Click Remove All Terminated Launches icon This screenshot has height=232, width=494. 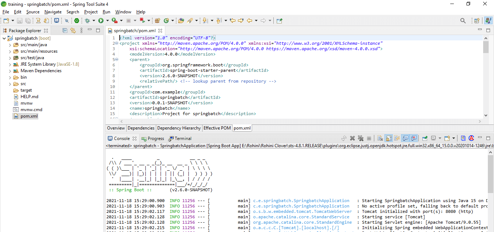pyautogui.click(x=361, y=138)
